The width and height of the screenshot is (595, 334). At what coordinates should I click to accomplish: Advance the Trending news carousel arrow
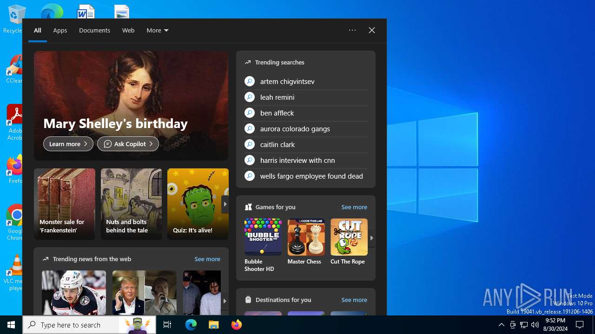click(225, 301)
